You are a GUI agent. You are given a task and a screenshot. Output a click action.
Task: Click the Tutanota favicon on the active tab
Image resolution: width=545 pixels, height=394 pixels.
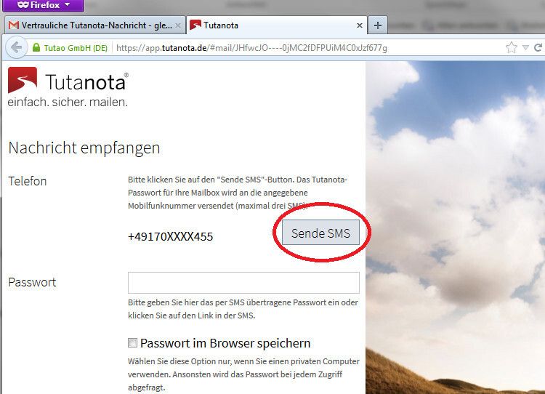(x=195, y=25)
